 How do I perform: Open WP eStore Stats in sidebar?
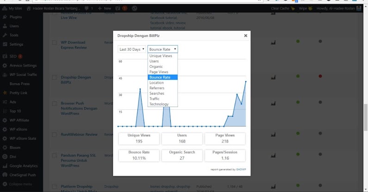coord(23,138)
